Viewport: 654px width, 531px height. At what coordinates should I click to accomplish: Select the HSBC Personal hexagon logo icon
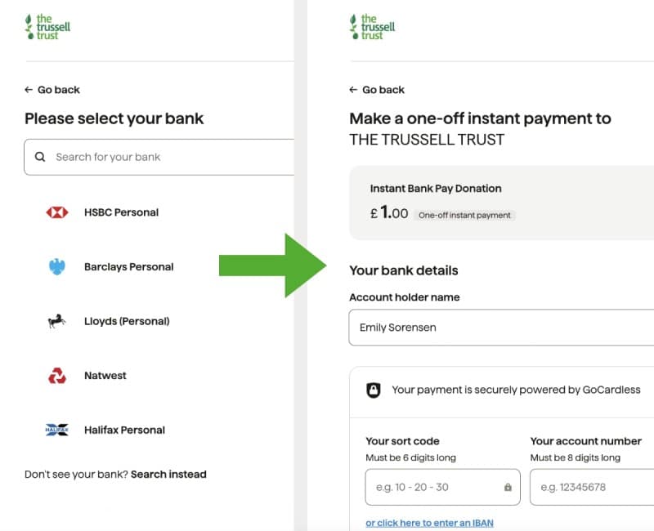click(x=57, y=212)
